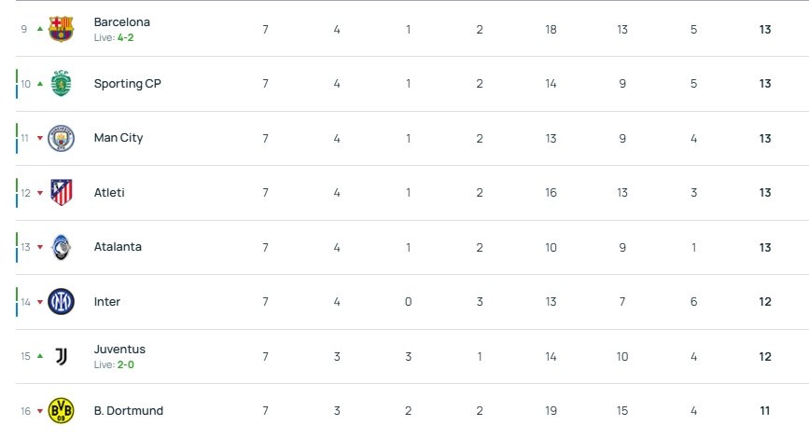Open Barcelona's live 4-2 score
This screenshot has width=809, height=439.
[124, 36]
